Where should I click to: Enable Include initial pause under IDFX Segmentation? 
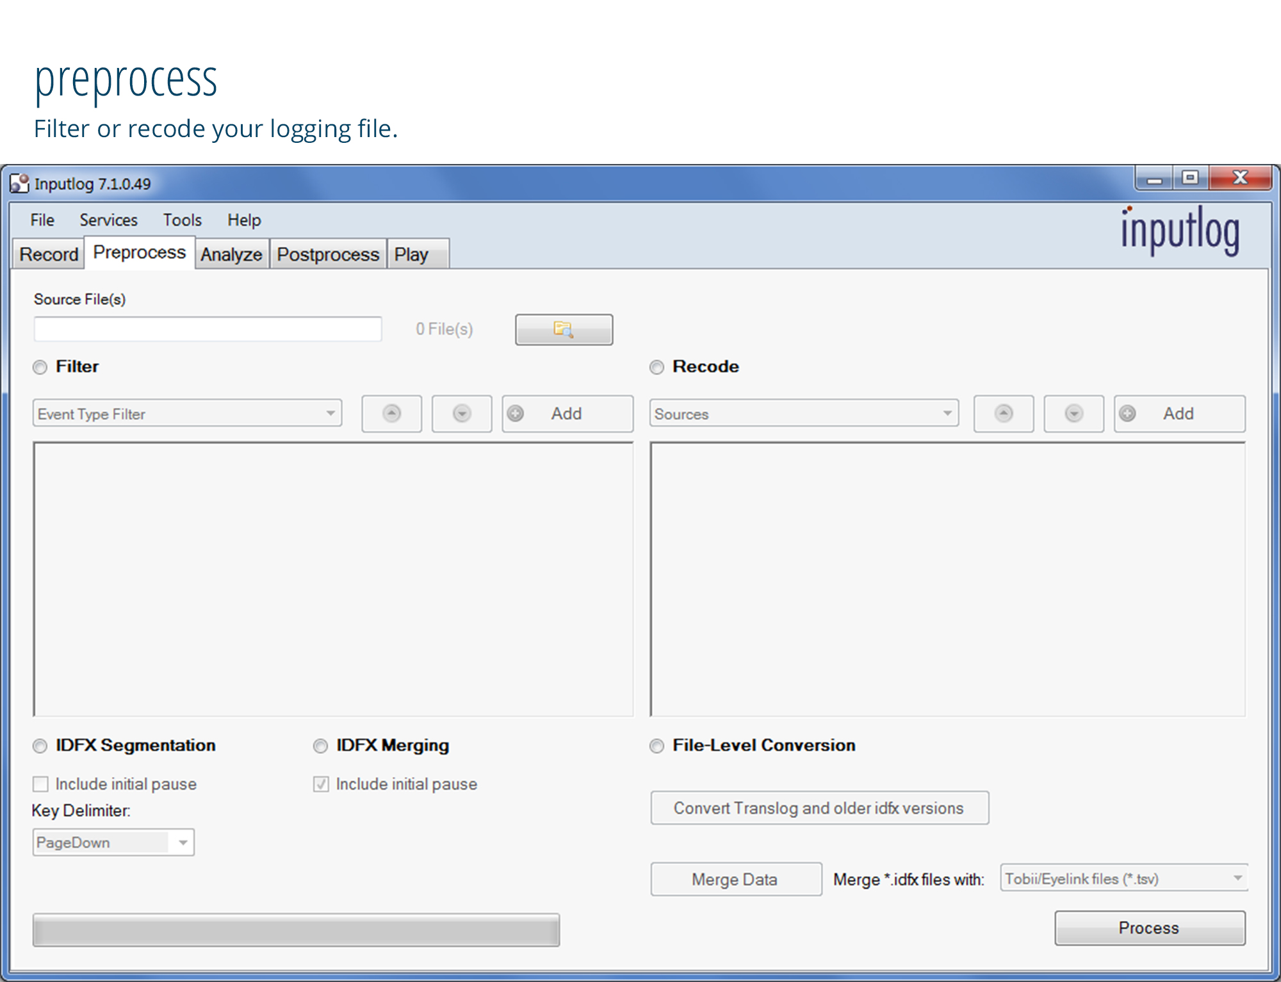pyautogui.click(x=40, y=784)
